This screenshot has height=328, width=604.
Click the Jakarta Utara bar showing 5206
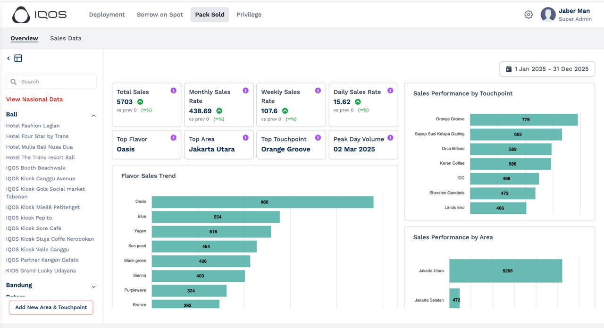(505, 271)
